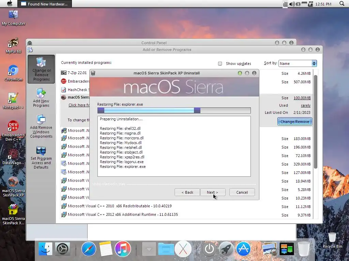The width and height of the screenshot is (349, 261).
Task: Cancel the SkinPack uninstall
Action: (x=242, y=192)
